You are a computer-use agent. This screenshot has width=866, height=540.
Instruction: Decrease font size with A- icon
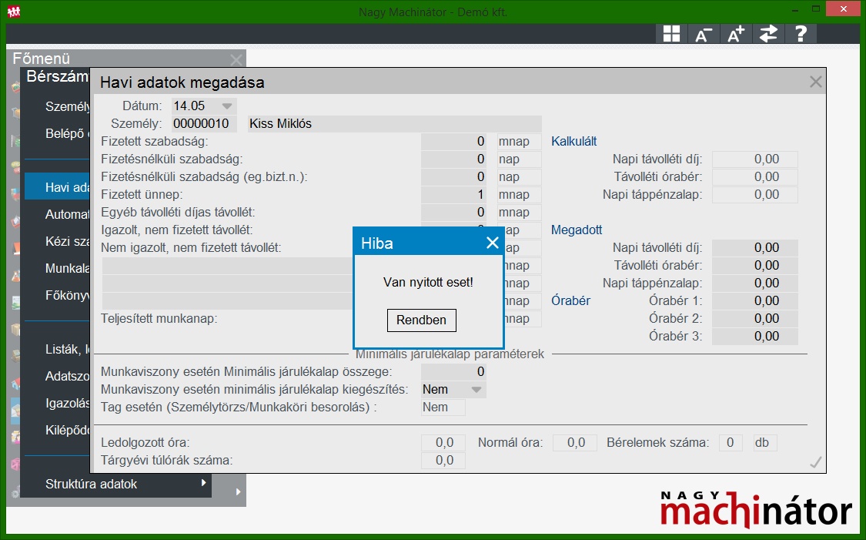(703, 34)
